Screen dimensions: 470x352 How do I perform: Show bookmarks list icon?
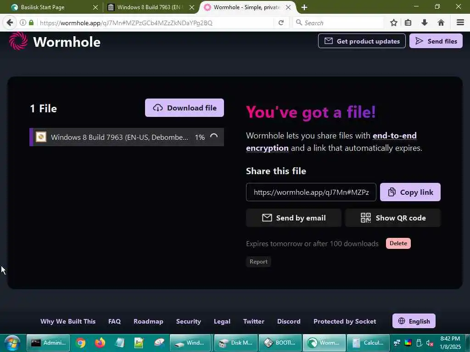click(x=408, y=23)
